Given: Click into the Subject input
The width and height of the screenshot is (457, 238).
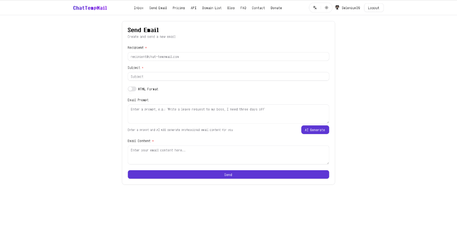Looking at the screenshot, I should (x=228, y=77).
